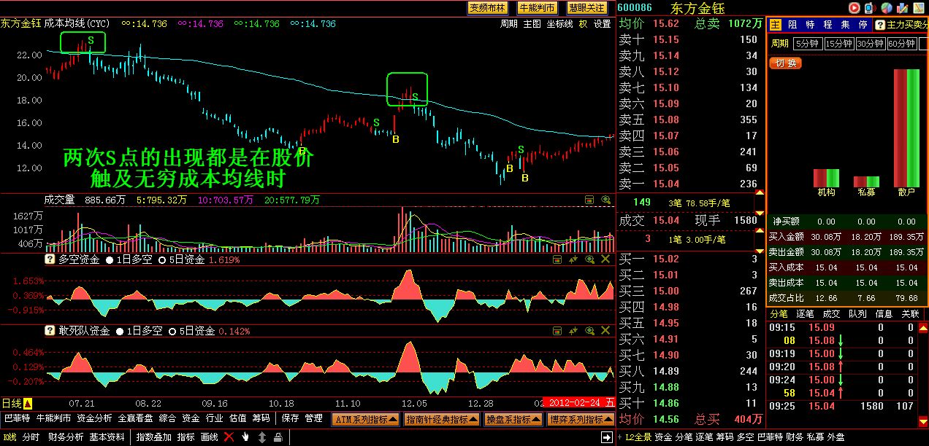The image size is (929, 446).
Task: Click the magnifier icon in 成交量 panel
Action: coord(605,200)
